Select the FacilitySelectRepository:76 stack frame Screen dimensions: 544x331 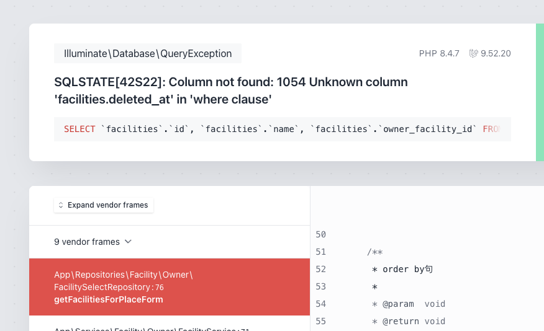pos(169,287)
